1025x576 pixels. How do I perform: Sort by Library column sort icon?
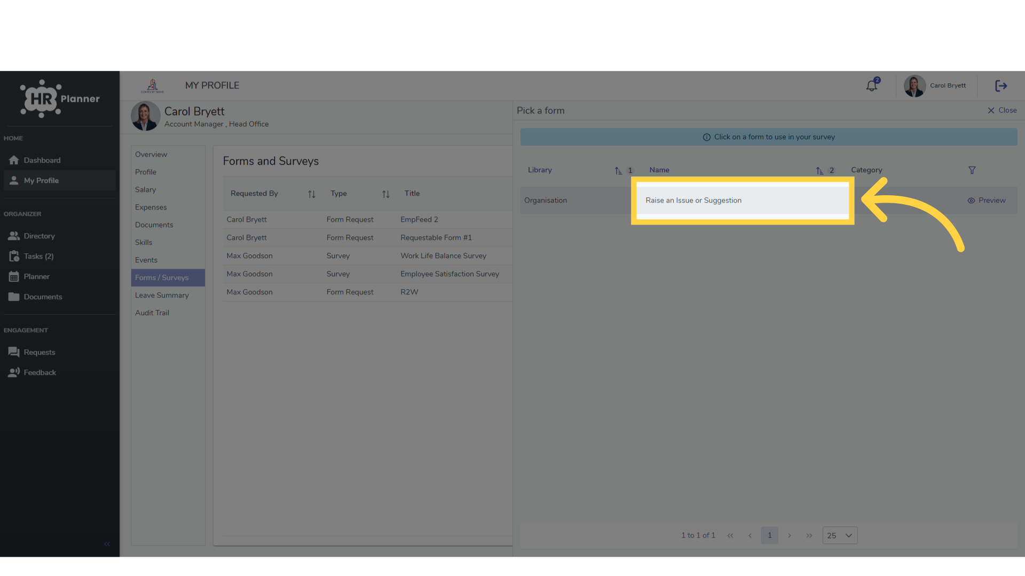tap(618, 171)
